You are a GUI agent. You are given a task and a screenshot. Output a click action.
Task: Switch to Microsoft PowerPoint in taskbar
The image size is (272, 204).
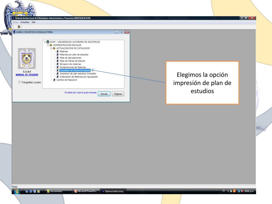(x=86, y=191)
